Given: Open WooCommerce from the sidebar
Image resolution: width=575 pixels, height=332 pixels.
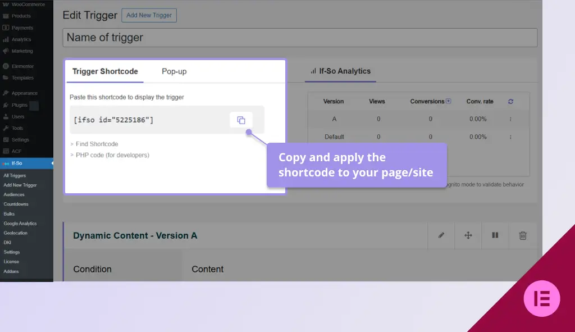Looking at the screenshot, I should pyautogui.click(x=22, y=4).
